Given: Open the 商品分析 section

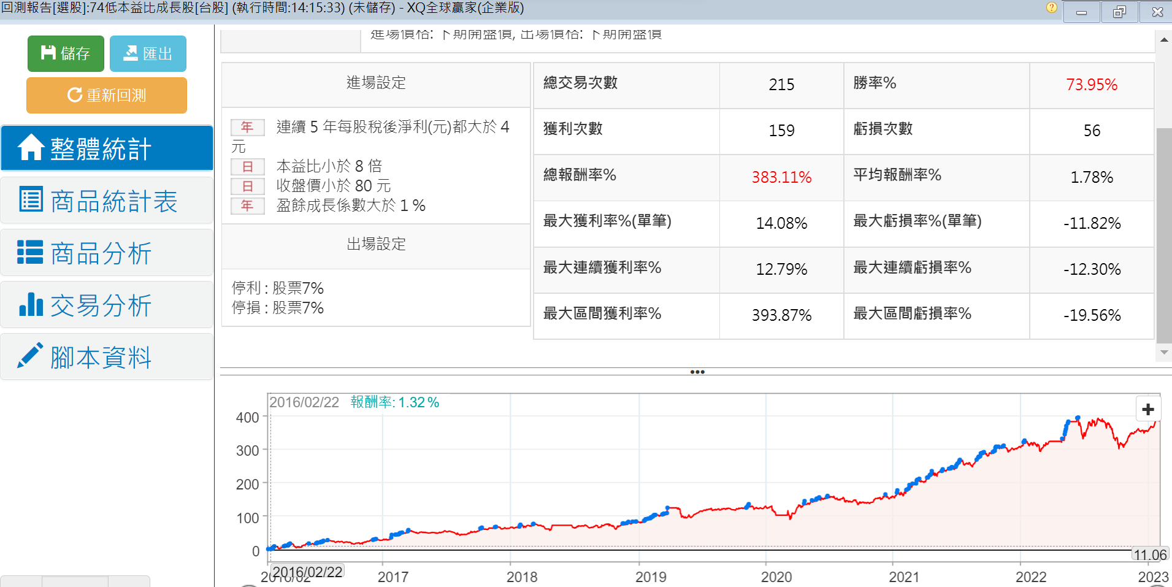Looking at the screenshot, I should (x=107, y=253).
